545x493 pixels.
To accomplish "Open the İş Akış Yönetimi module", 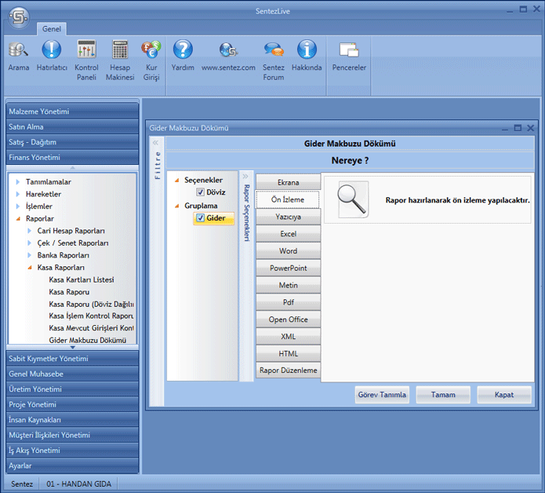I will tap(72, 450).
